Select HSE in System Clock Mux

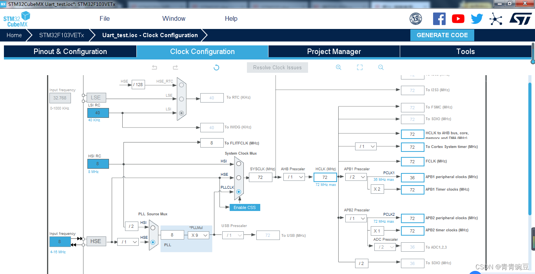click(238, 178)
